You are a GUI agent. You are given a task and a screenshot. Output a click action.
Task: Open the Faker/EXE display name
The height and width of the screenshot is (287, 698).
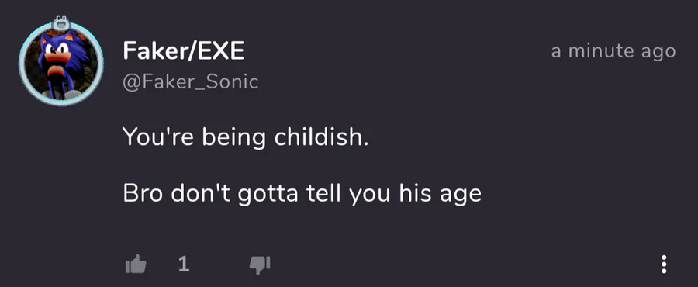(x=183, y=50)
